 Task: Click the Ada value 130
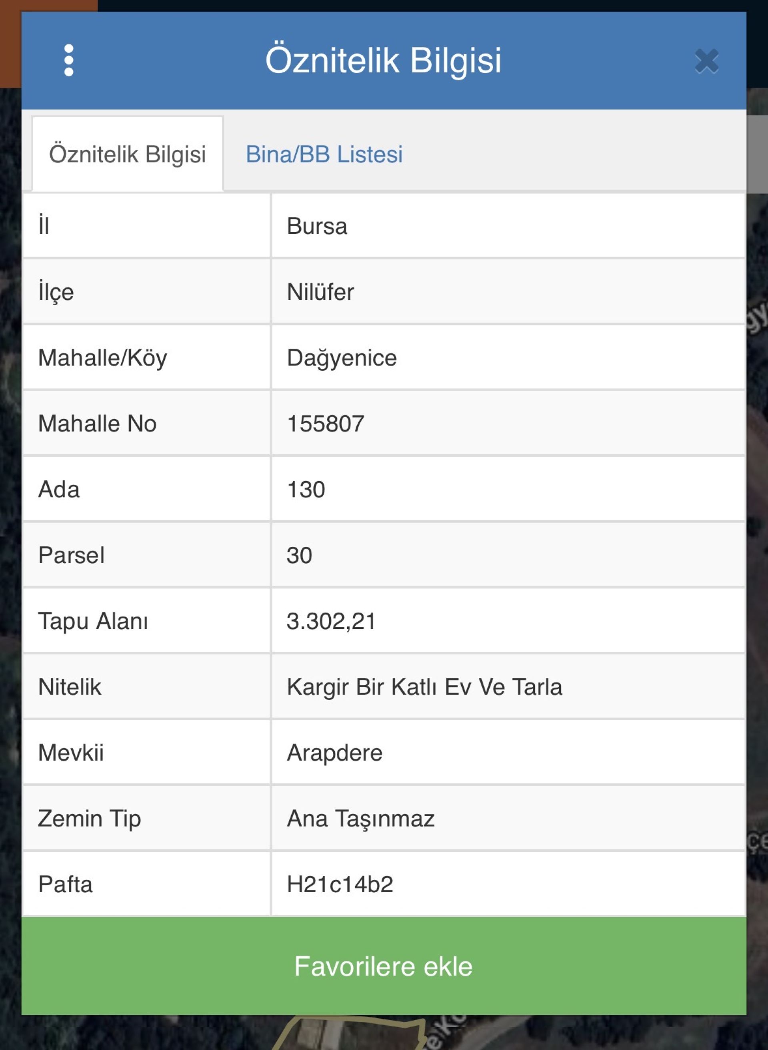[x=306, y=490]
